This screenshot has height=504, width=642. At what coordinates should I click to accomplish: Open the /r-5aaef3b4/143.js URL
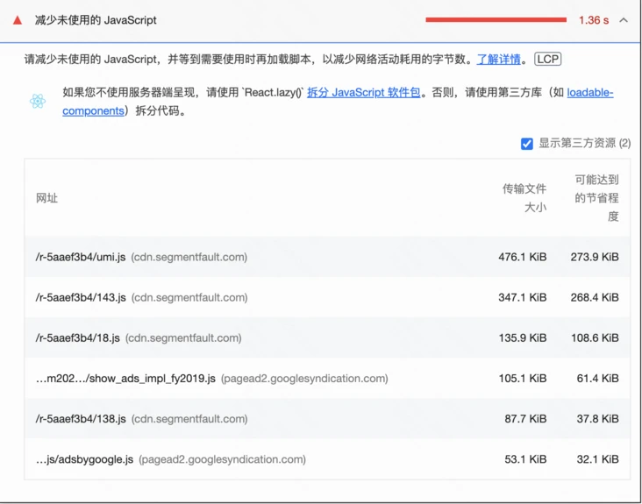point(81,297)
